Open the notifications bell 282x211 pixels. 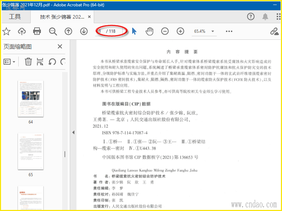pos(265,17)
